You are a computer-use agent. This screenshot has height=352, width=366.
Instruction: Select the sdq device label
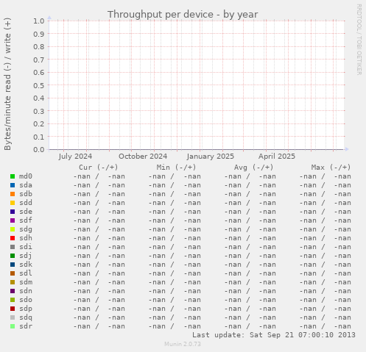[x=26, y=317]
